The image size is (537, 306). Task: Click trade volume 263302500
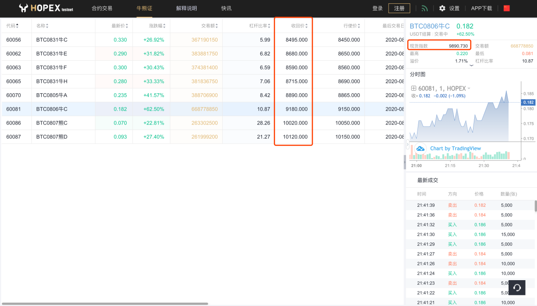(205, 123)
